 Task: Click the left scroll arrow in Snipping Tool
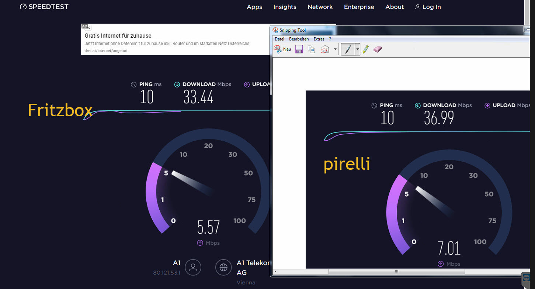pos(275,272)
